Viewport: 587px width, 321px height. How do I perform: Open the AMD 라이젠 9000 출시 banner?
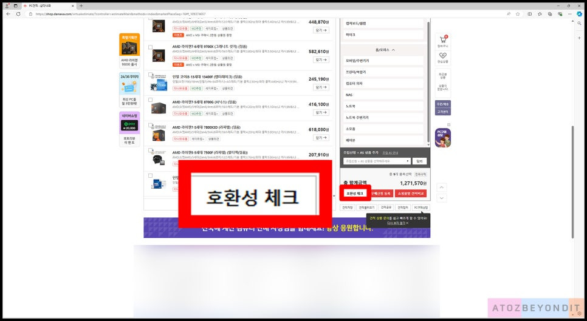coord(129,50)
